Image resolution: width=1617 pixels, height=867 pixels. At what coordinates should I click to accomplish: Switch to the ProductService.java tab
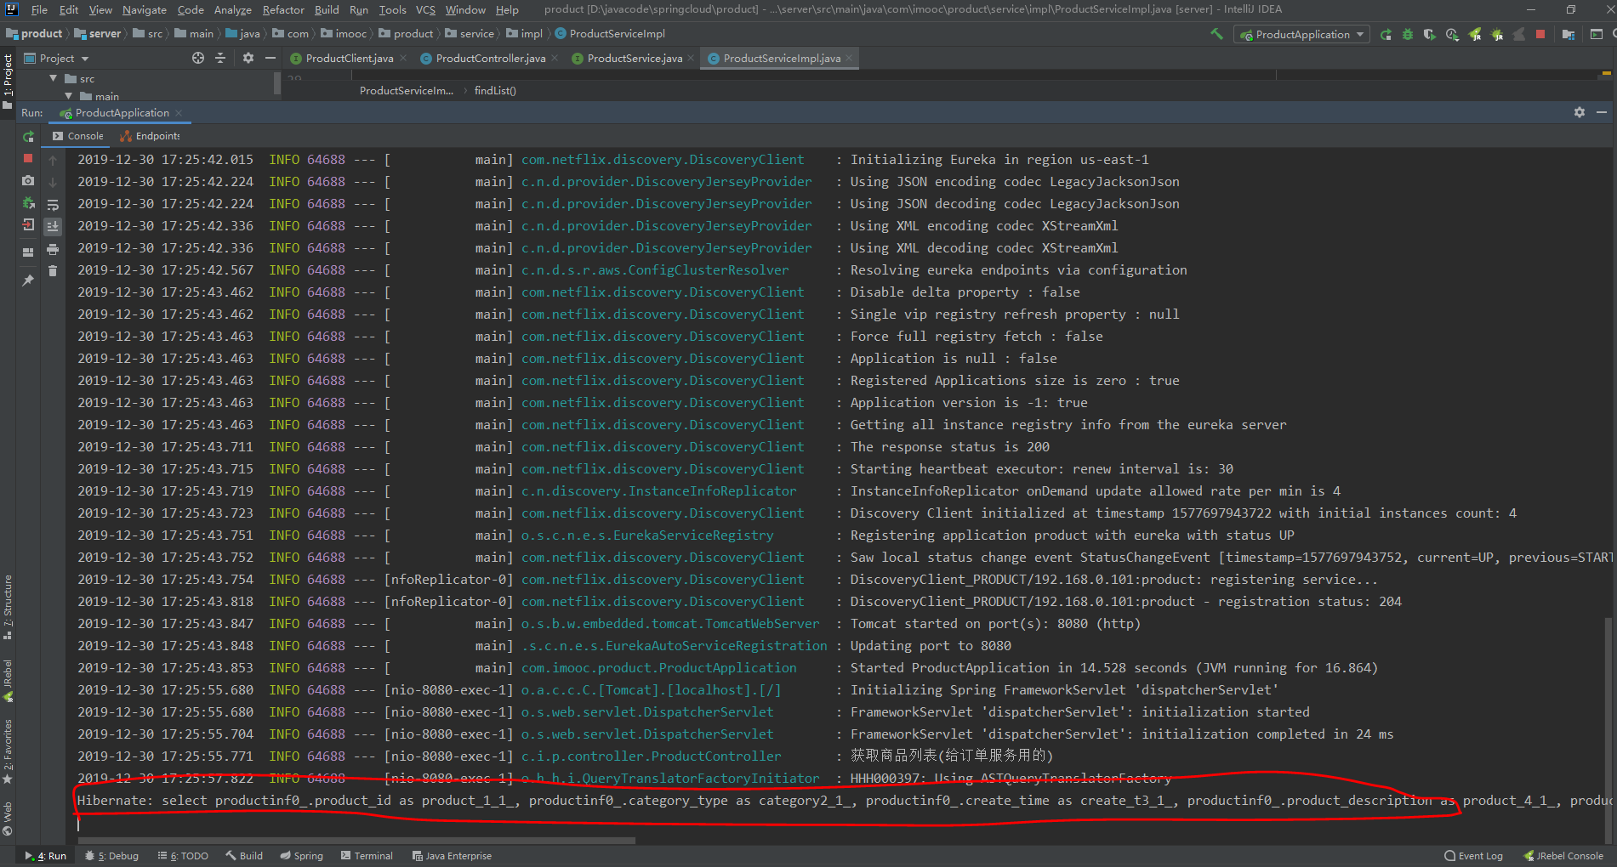pyautogui.click(x=634, y=58)
